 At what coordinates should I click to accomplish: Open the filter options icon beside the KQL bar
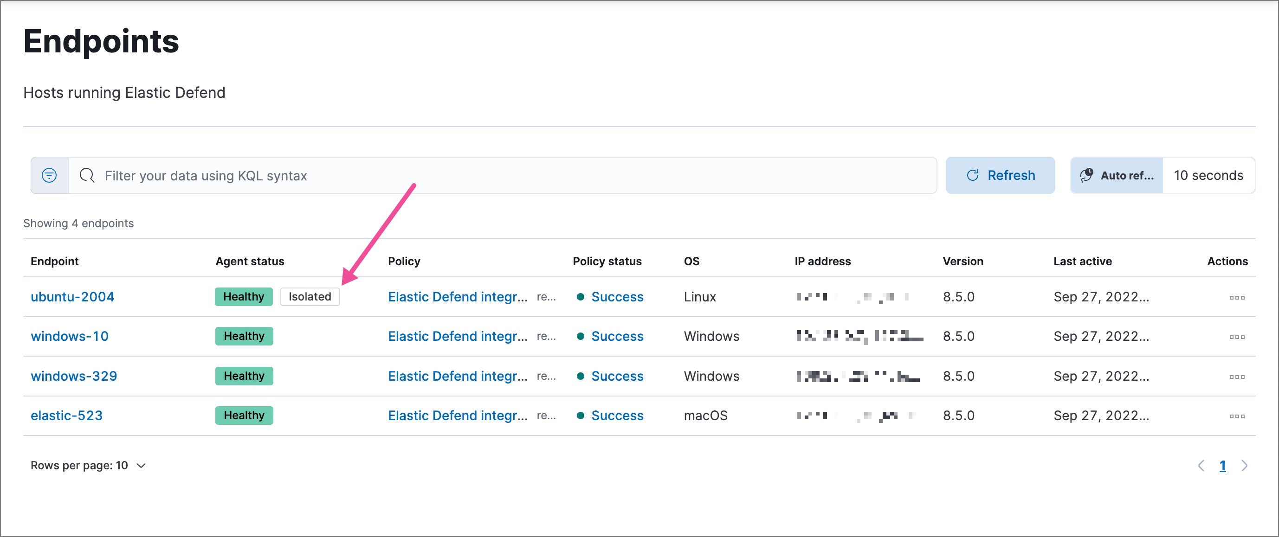(x=49, y=175)
